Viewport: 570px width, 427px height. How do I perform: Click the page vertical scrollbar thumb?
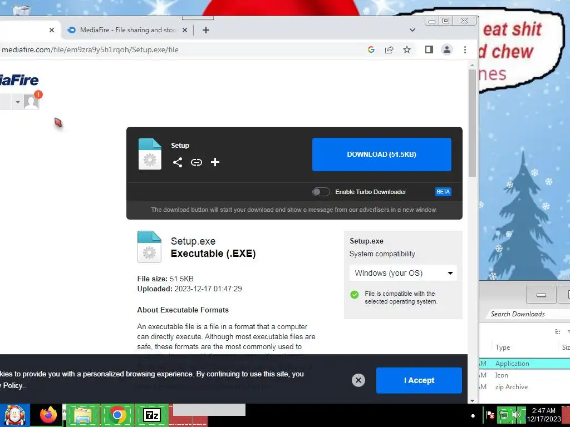[472, 123]
